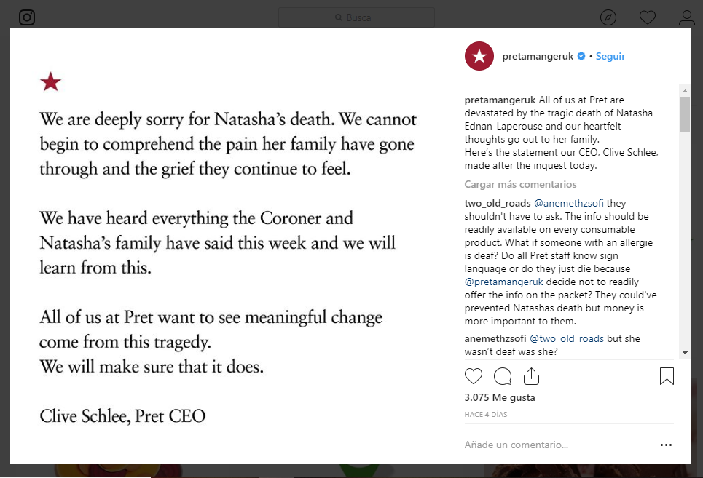Open the profile person icon
This screenshot has width=703, height=478.
686,17
